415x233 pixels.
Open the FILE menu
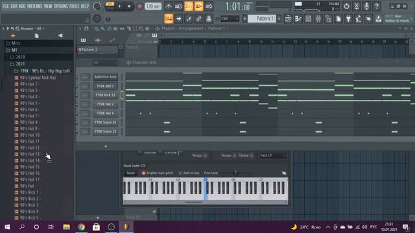tap(5, 6)
